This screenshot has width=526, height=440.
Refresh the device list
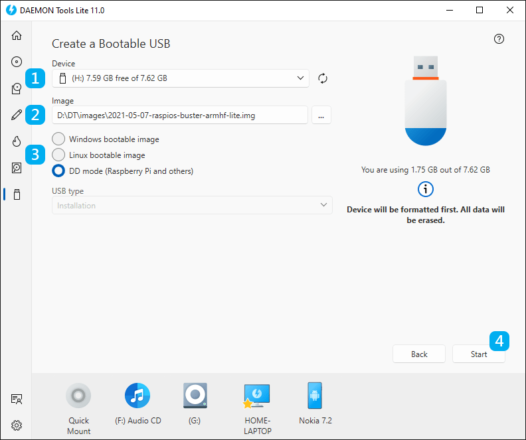[x=323, y=78]
